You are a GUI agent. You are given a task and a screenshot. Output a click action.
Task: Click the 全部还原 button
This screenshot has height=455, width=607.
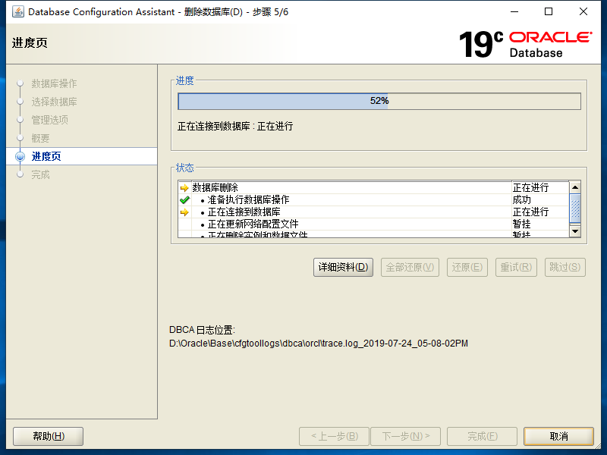tap(410, 267)
